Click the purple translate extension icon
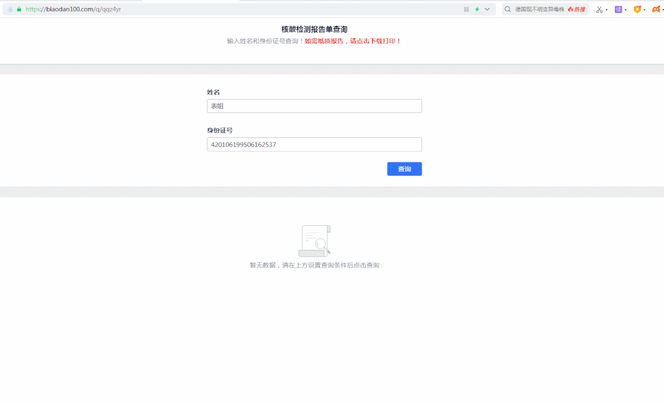The image size is (664, 403). pos(618,9)
